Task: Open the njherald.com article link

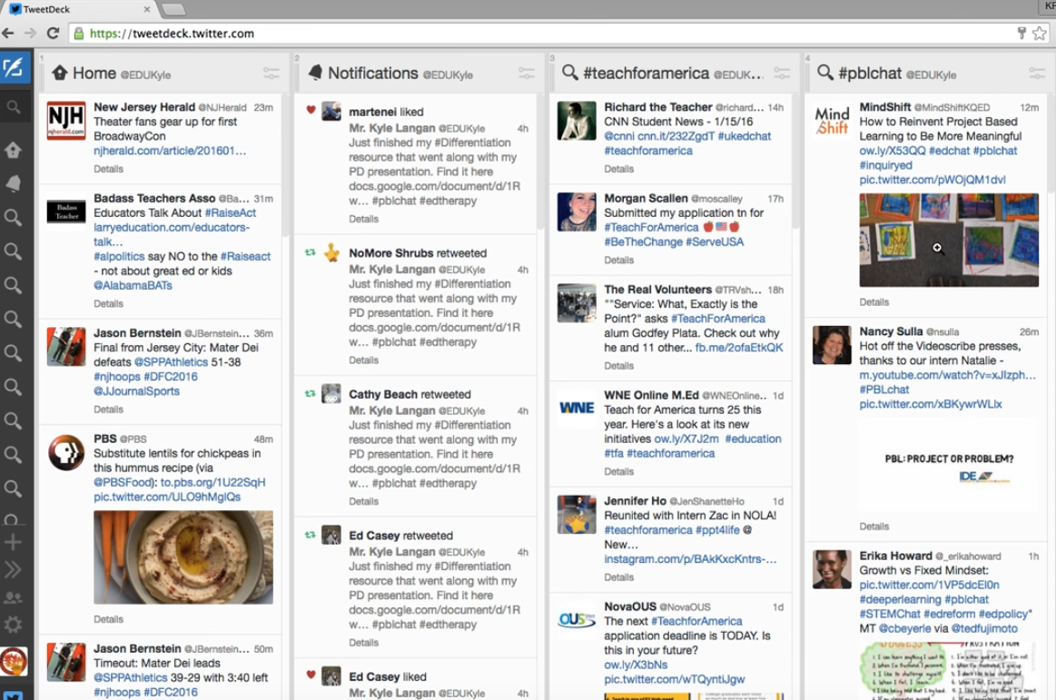Action: (170, 151)
